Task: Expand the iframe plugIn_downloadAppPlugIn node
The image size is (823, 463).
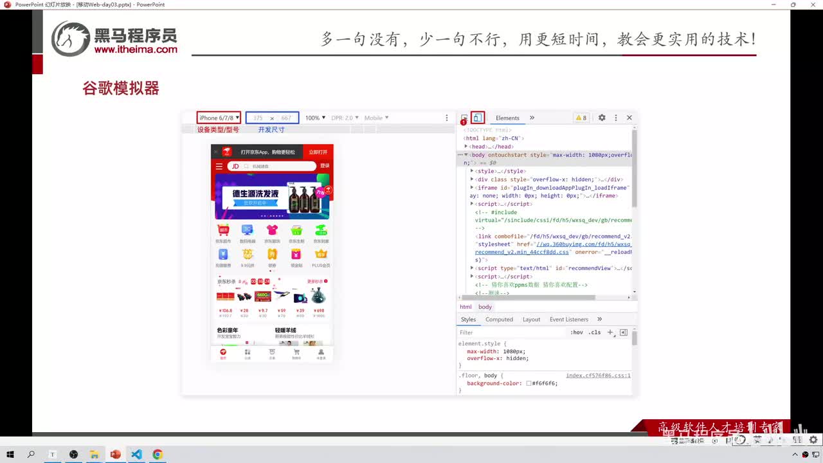Action: tap(472, 188)
